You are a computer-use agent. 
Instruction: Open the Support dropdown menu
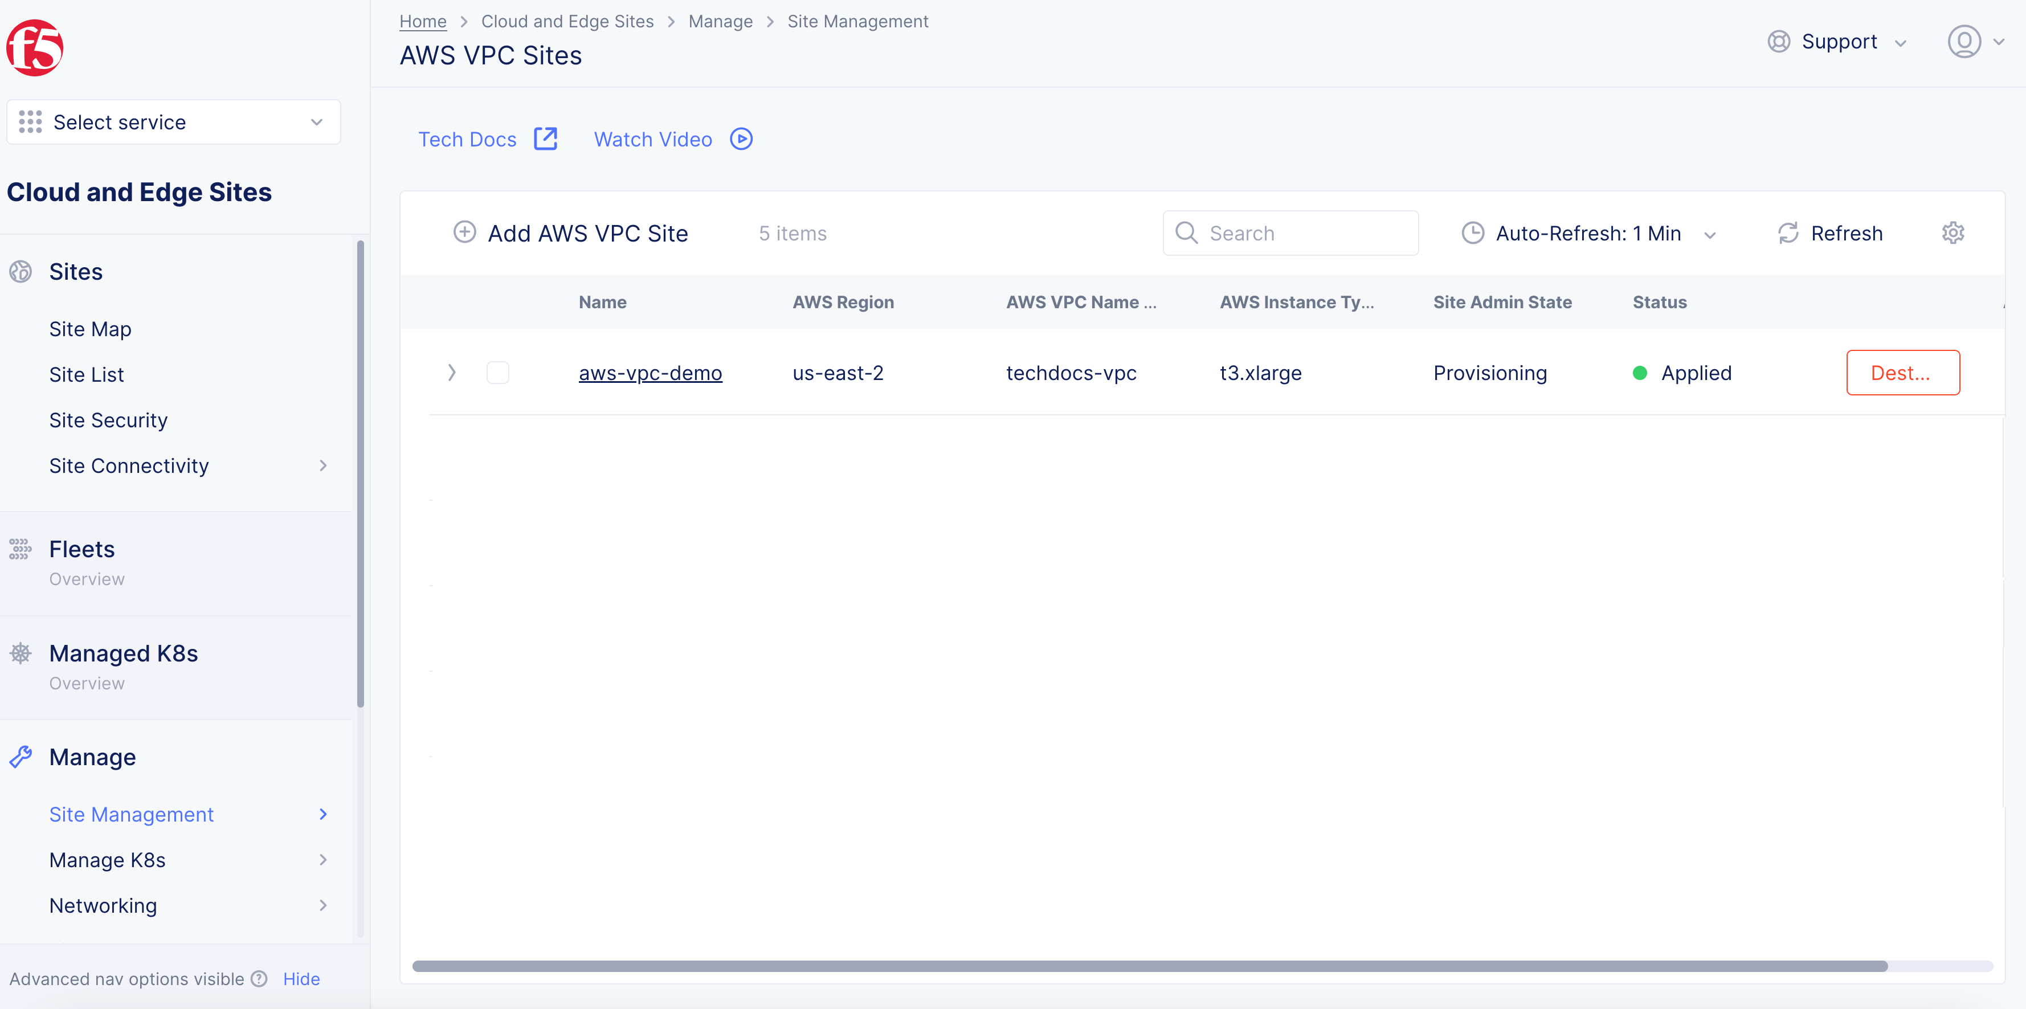1838,42
